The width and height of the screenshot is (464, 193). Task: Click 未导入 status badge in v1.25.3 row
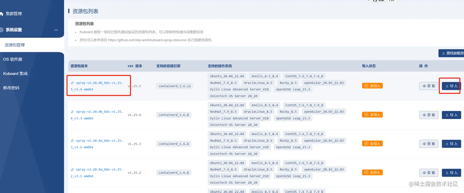pos(372,144)
